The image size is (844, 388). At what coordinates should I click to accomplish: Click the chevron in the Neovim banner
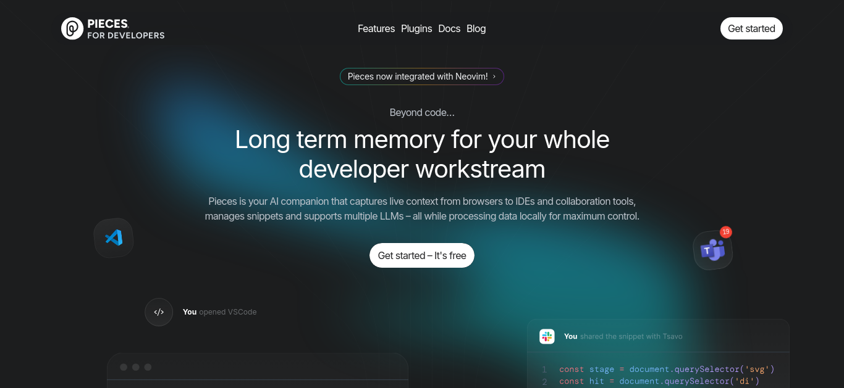point(494,76)
